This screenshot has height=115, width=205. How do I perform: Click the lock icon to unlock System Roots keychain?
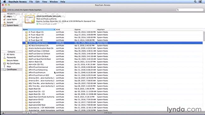coord(4,10)
